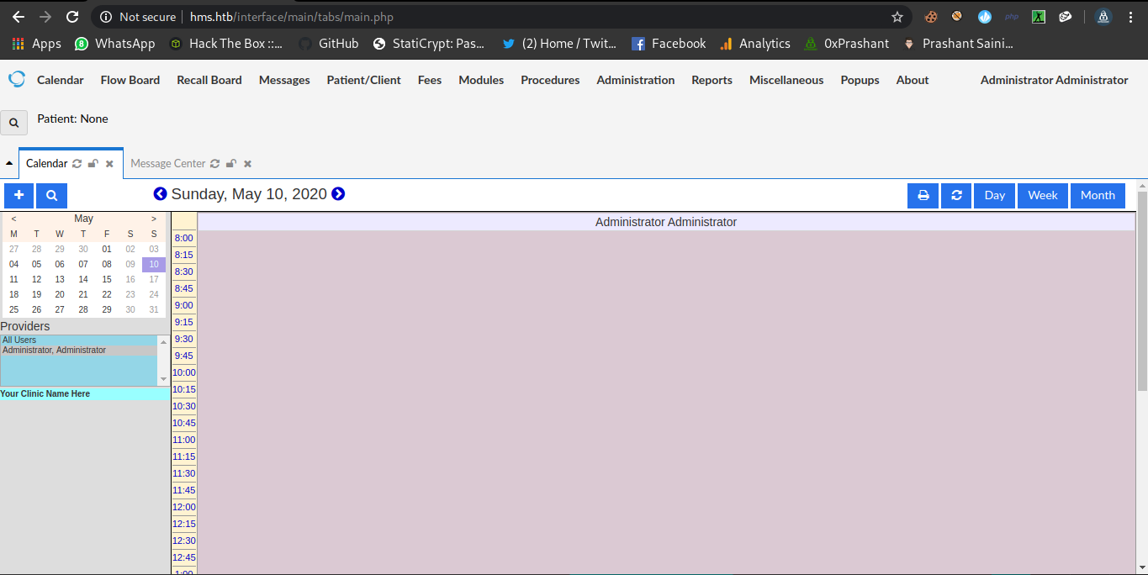The width and height of the screenshot is (1148, 575).
Task: Switch calendar to Month view
Action: tap(1098, 195)
